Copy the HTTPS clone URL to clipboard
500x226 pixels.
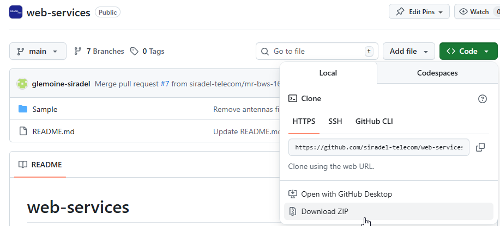pyautogui.click(x=480, y=147)
